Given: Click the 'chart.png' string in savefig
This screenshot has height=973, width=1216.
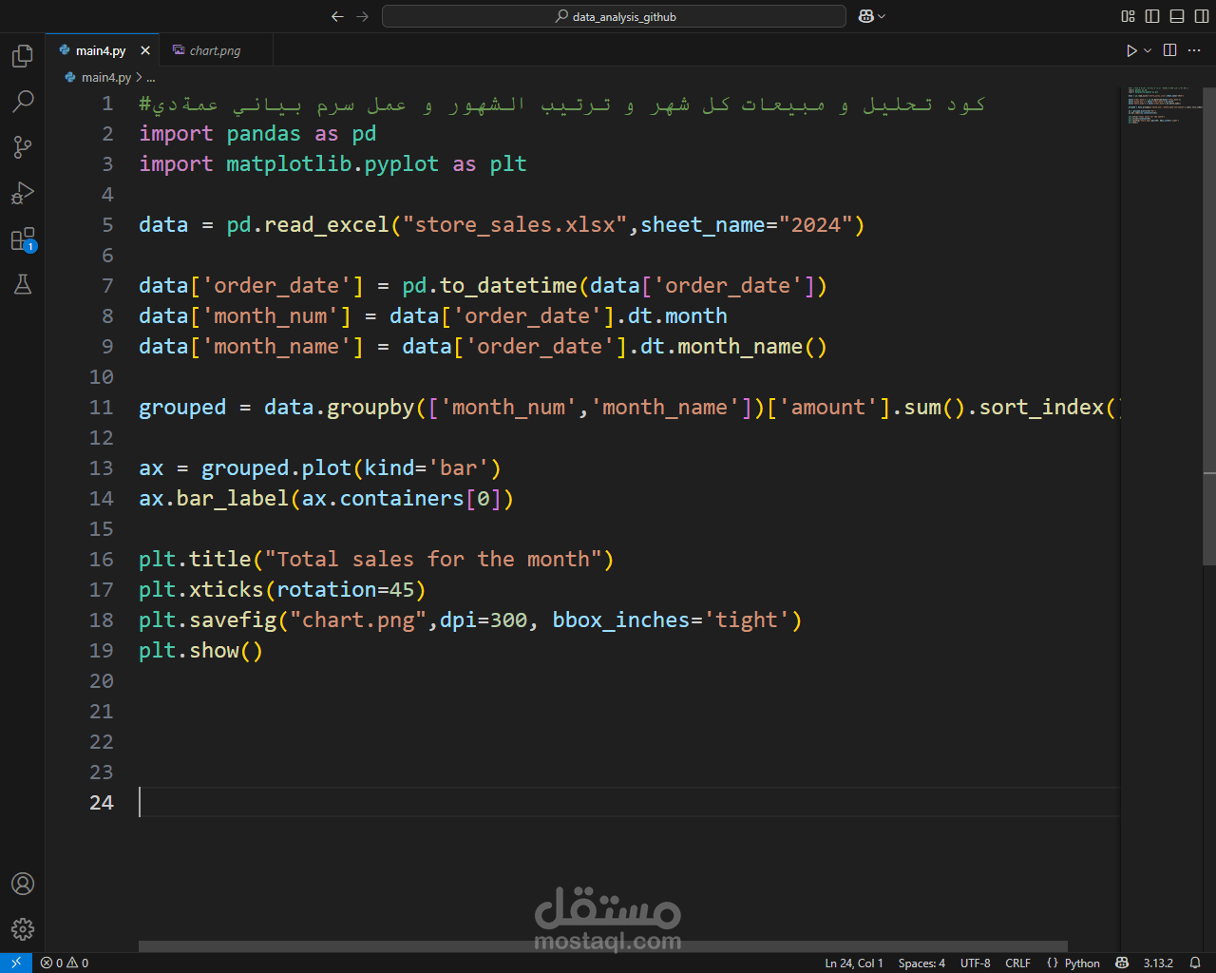Looking at the screenshot, I should (358, 620).
